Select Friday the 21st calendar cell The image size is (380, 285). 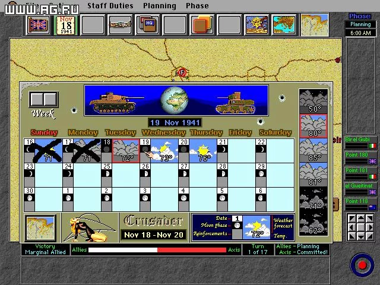point(236,151)
